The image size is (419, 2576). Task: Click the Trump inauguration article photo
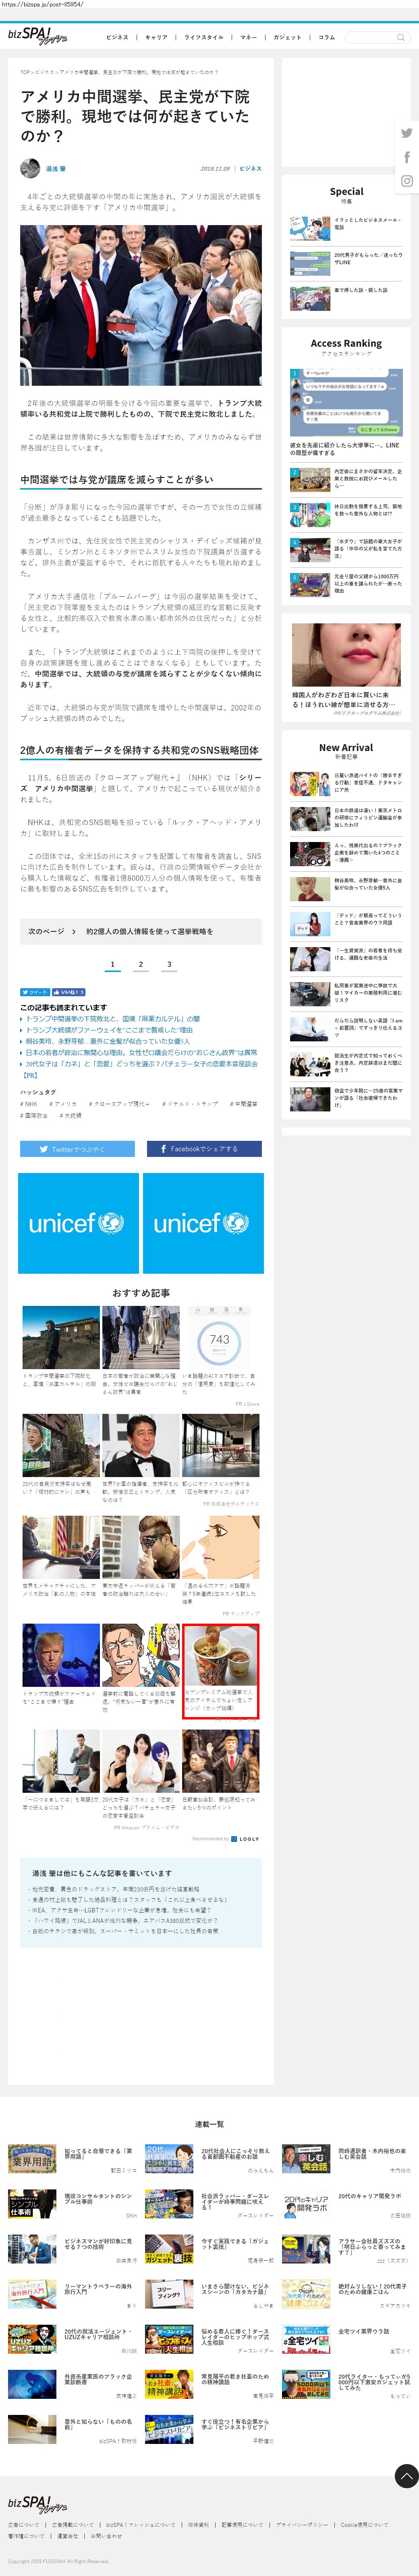(x=141, y=305)
